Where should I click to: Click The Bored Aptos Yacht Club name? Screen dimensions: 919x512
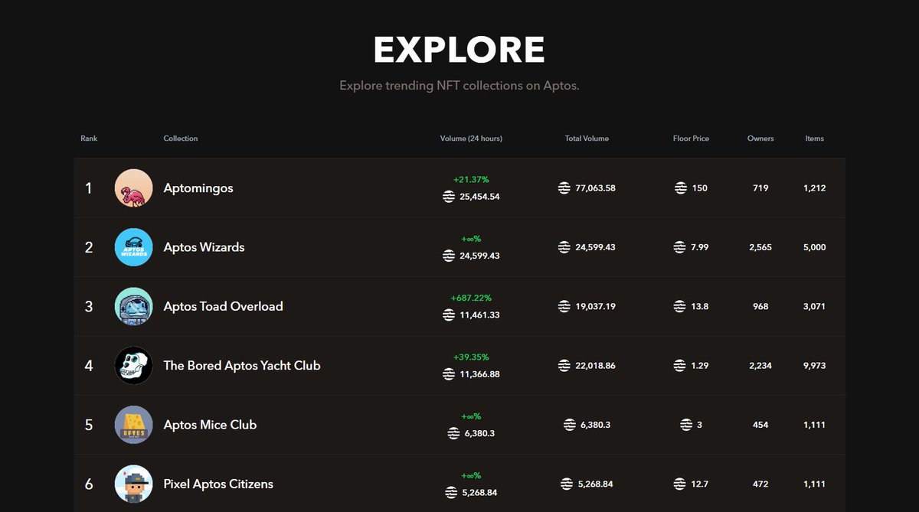(x=242, y=366)
